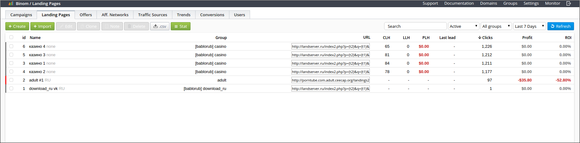Open the Users tab
Image resolution: width=580 pixels, height=143 pixels.
[239, 15]
